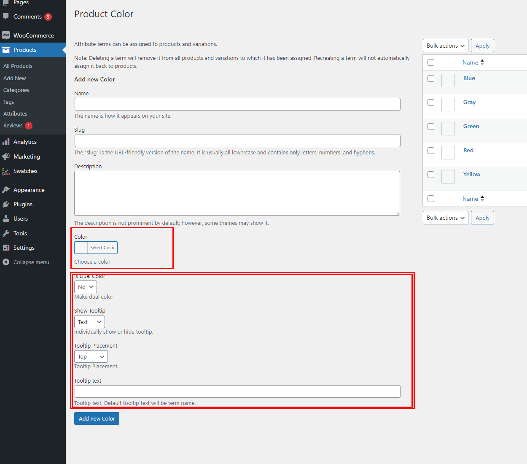
Task: Click sort arrows beside top Name header
Action: point(482,62)
